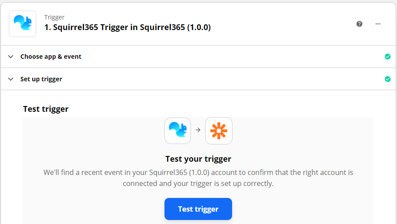Select the Choose app & event row label
The image size is (397, 224).
coord(51,57)
